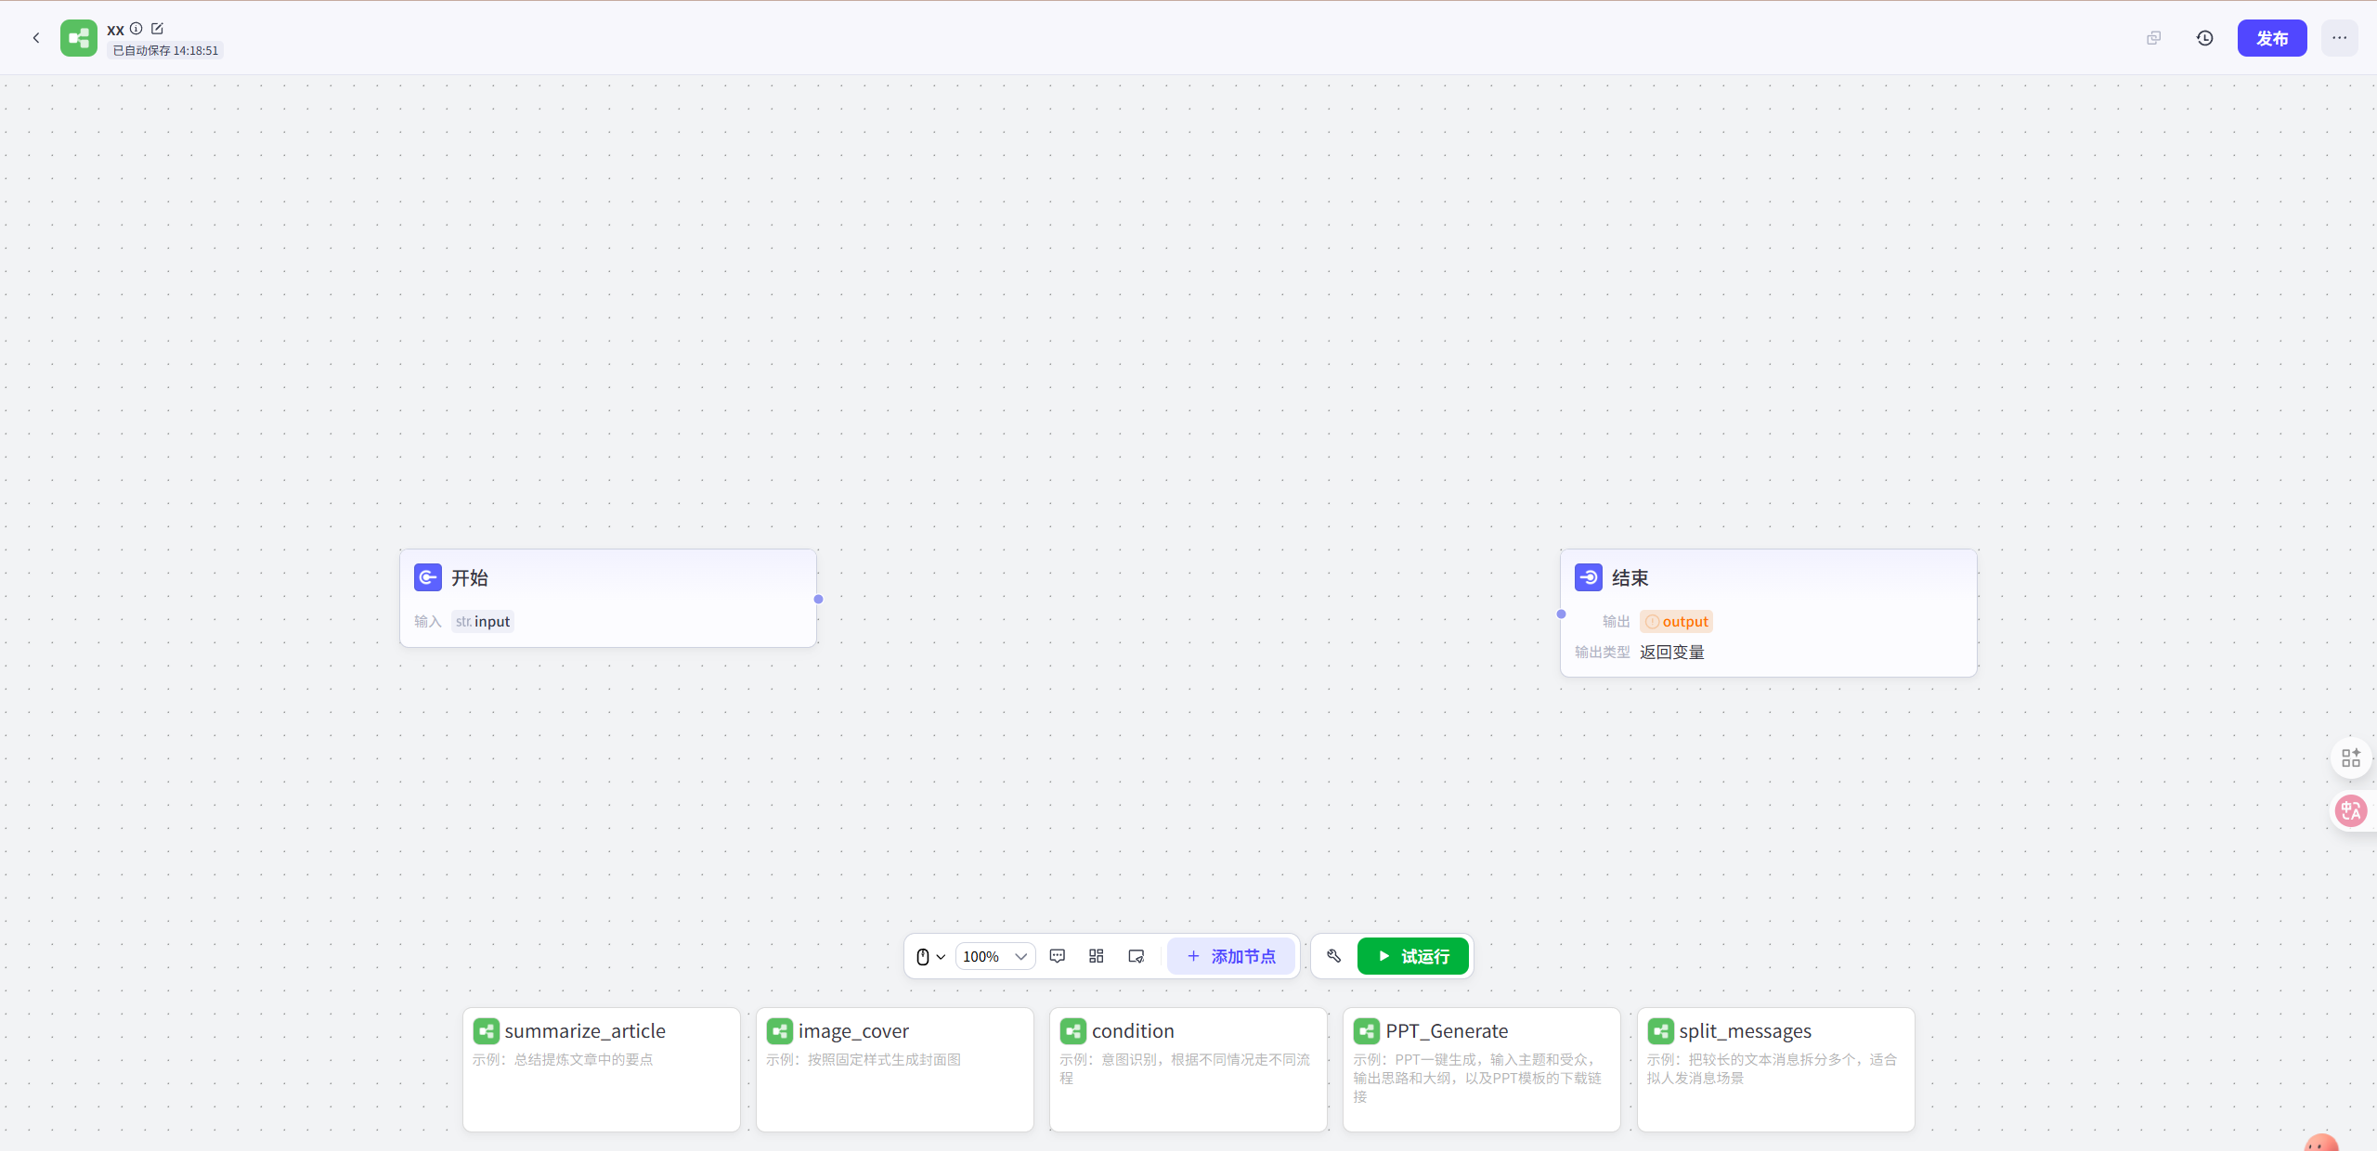Screen dimensions: 2377x1151
Task: Open the version history clock icon
Action: point(2204,38)
